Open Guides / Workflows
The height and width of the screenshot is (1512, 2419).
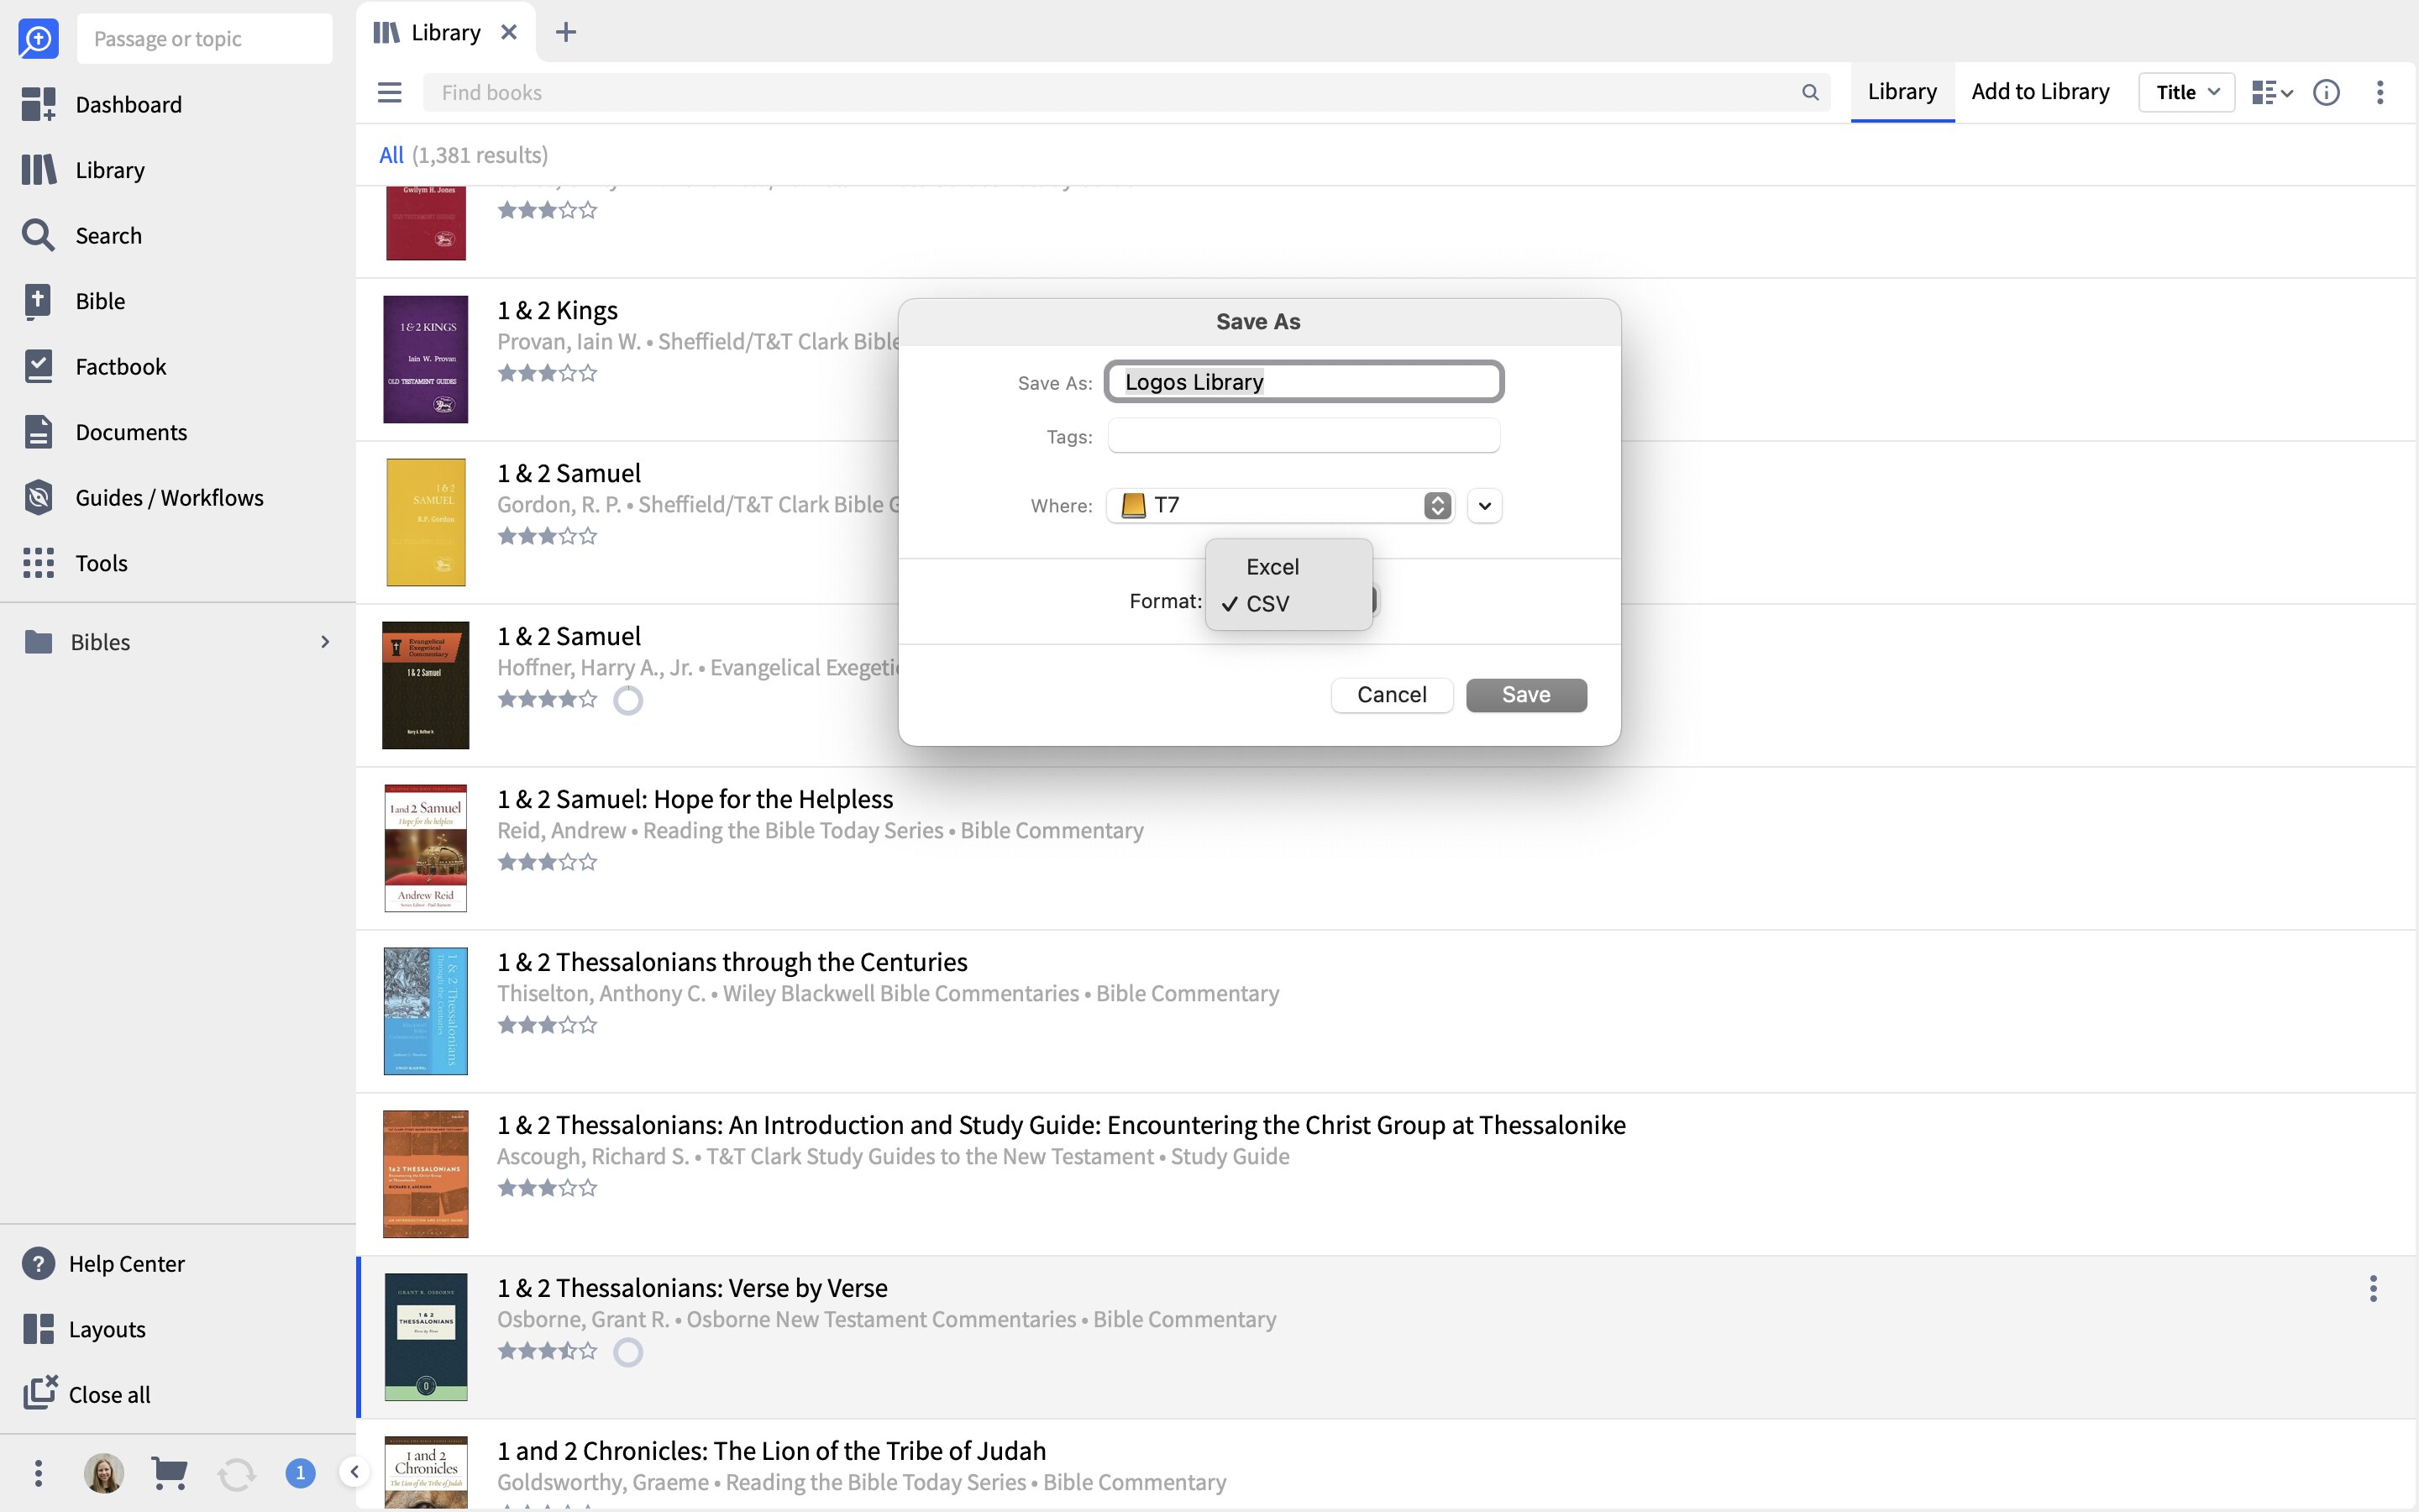(x=143, y=497)
